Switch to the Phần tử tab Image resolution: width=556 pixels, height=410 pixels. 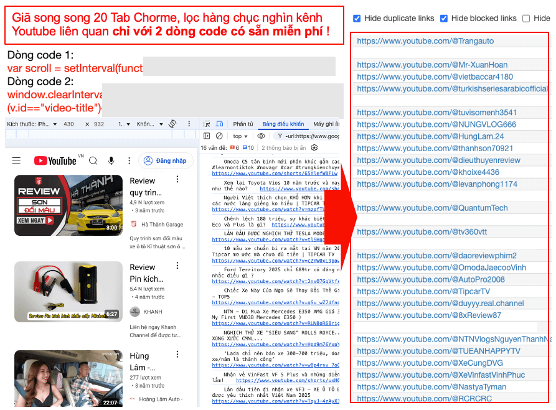point(243,124)
